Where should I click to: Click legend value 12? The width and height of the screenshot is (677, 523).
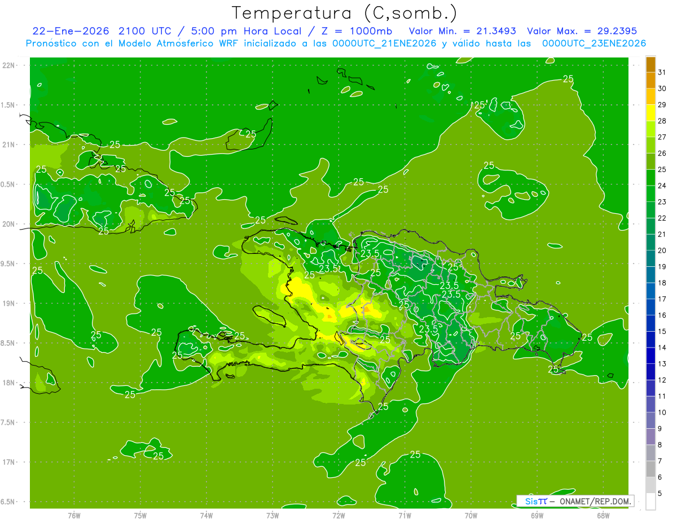coord(662,380)
